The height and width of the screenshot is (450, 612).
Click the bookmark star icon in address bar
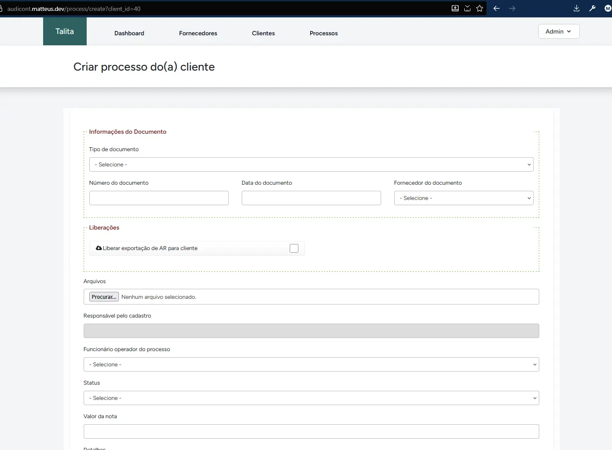tap(480, 8)
